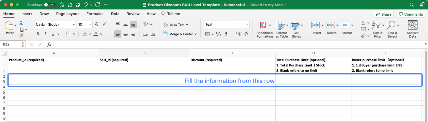Toggle the AutoSave switch
Image resolution: width=428 pixels, height=122 pixels.
coord(49,5)
